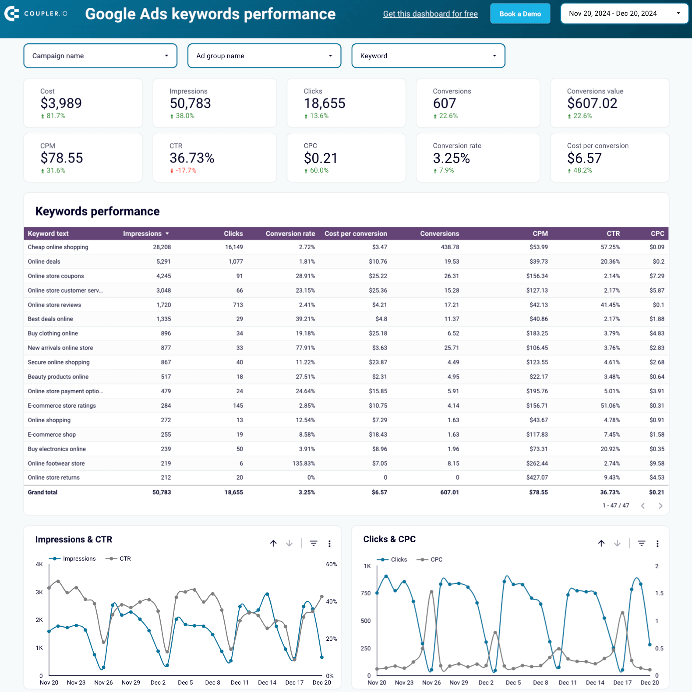Drill up in Clicks & CPC chart
This screenshot has height=692, width=692.
coord(601,544)
